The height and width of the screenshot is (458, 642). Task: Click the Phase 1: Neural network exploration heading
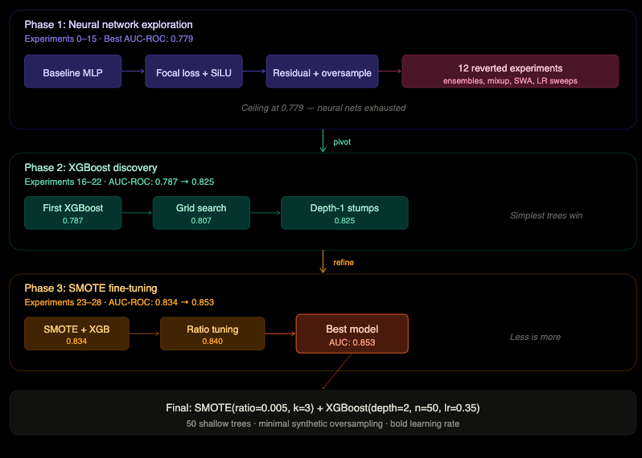tap(109, 25)
